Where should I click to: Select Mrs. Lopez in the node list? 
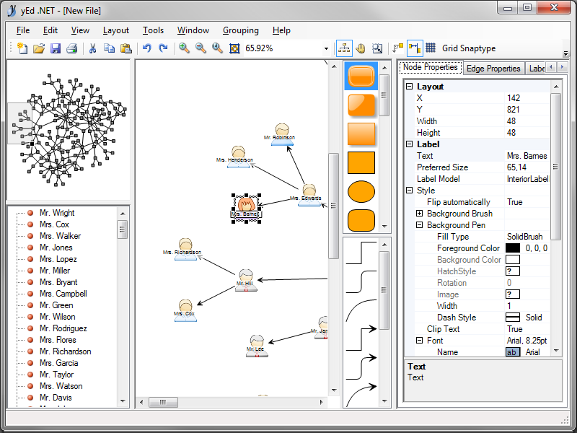pyautogui.click(x=58, y=259)
